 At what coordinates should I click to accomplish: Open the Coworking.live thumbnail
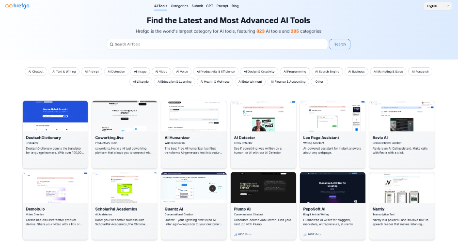125,116
